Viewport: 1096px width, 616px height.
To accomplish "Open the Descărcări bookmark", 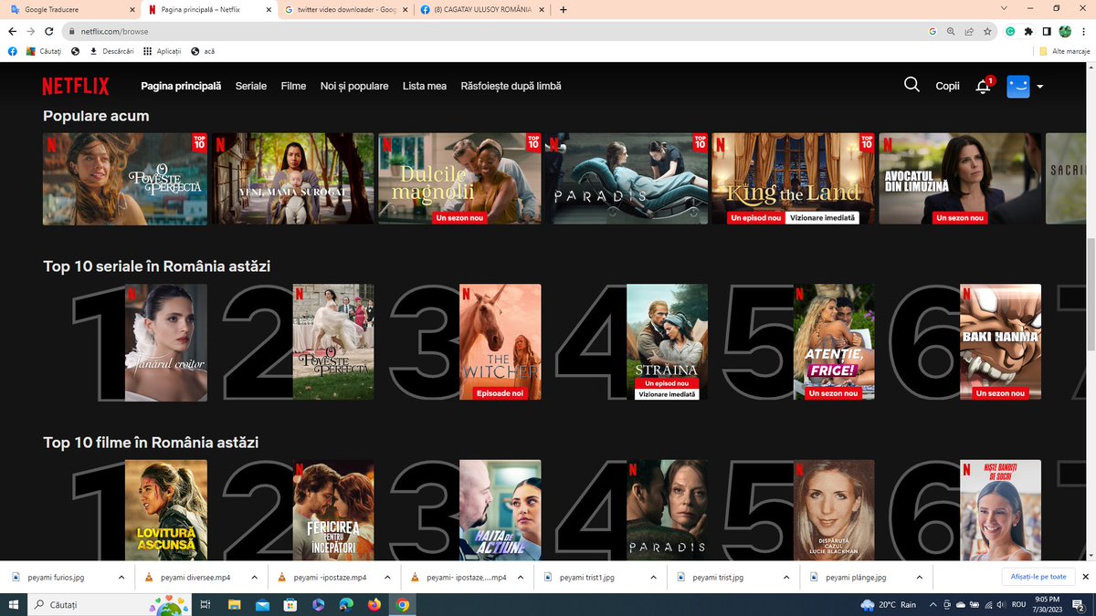I will [x=111, y=51].
